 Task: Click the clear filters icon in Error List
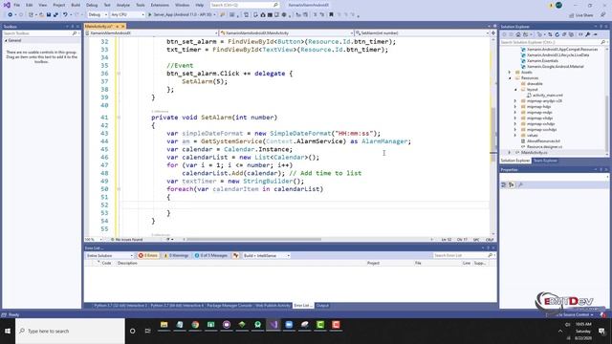236,255
